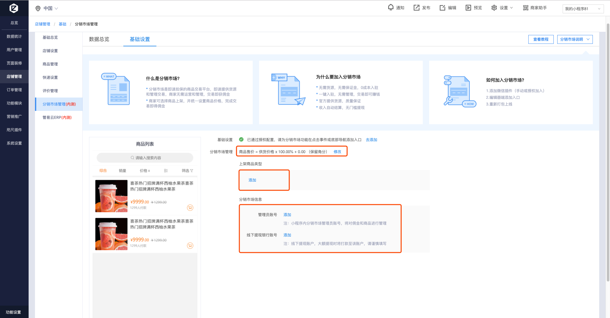Open 总览 in the left sidebar

point(14,23)
